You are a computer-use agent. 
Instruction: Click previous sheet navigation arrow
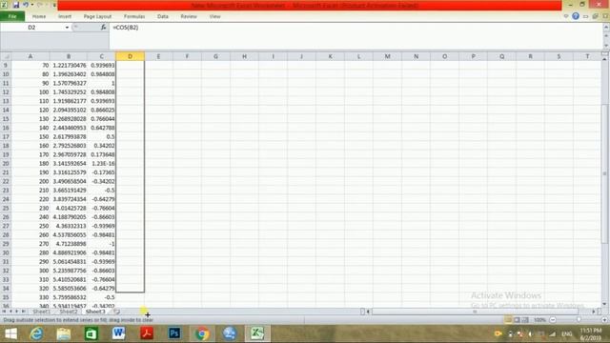pyautogui.click(x=10, y=312)
